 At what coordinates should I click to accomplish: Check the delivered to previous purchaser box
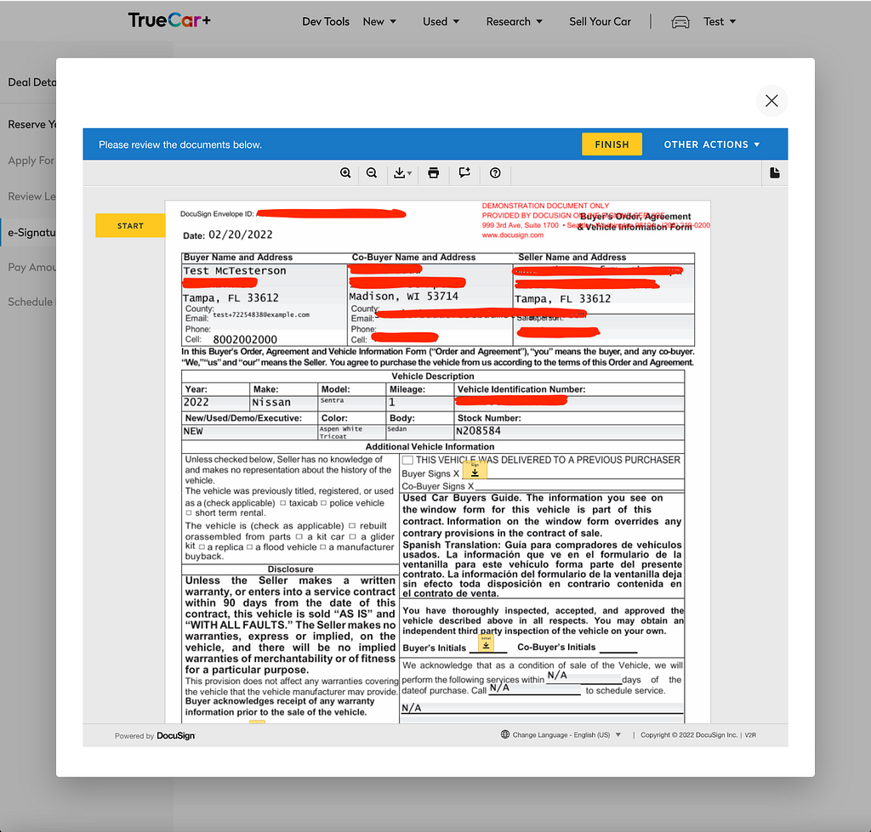[x=407, y=460]
